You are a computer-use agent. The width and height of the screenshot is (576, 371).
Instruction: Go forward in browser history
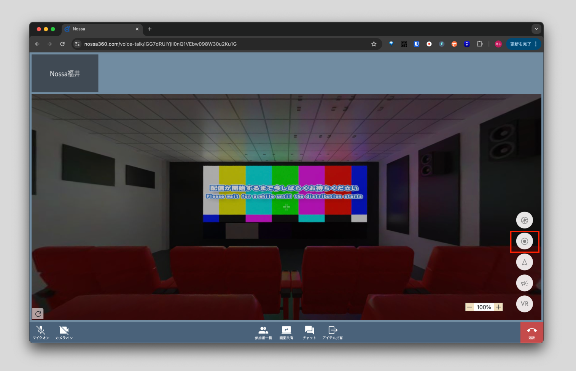[x=50, y=44]
